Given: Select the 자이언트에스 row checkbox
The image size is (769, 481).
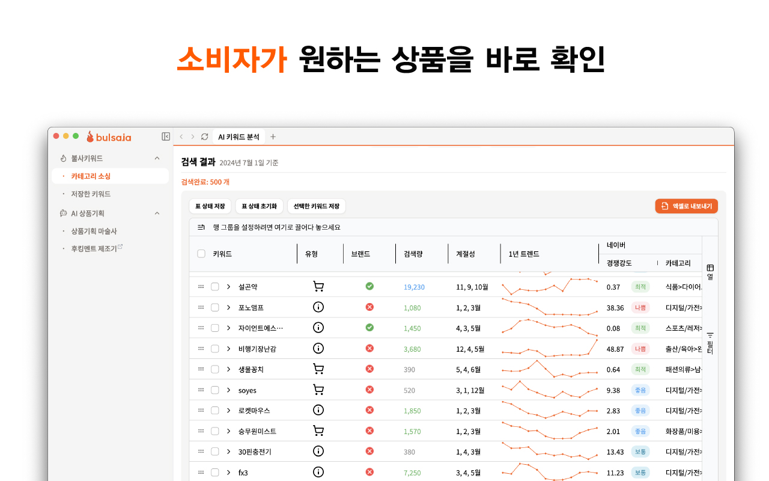Looking at the screenshot, I should 215,328.
